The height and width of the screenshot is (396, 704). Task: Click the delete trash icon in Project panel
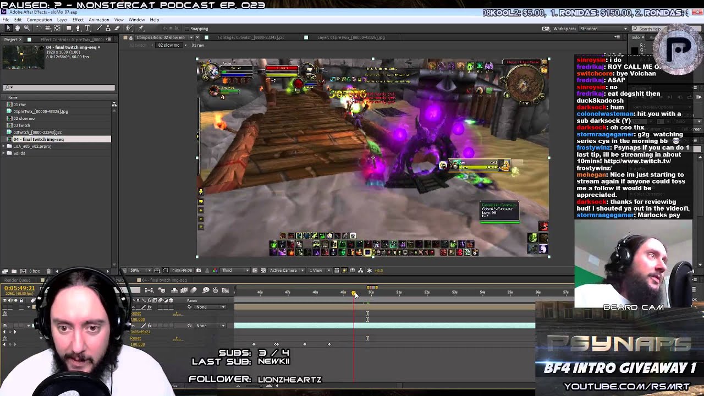coord(48,271)
